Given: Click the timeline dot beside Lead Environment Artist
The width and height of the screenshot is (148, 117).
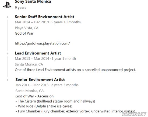Looking at the screenshot, I should (8, 53).
